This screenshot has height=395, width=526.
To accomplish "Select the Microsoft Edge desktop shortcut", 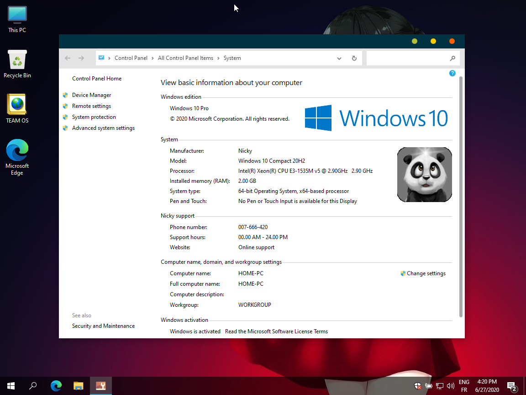I will (17, 157).
